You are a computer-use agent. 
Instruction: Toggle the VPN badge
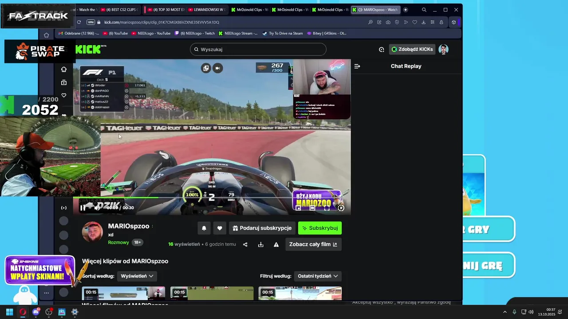91,22
